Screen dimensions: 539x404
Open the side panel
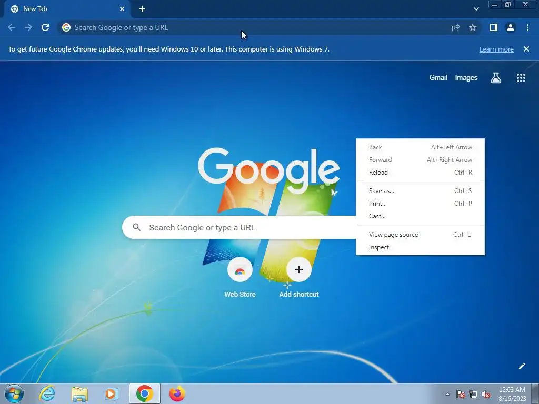494,27
